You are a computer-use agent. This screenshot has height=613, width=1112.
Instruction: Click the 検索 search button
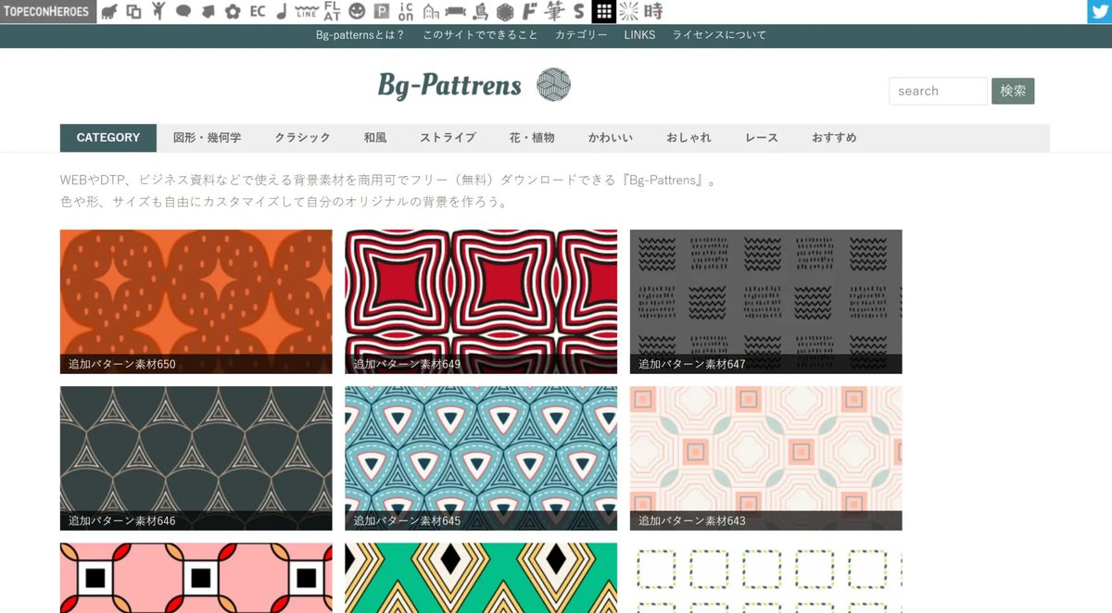click(x=1013, y=91)
